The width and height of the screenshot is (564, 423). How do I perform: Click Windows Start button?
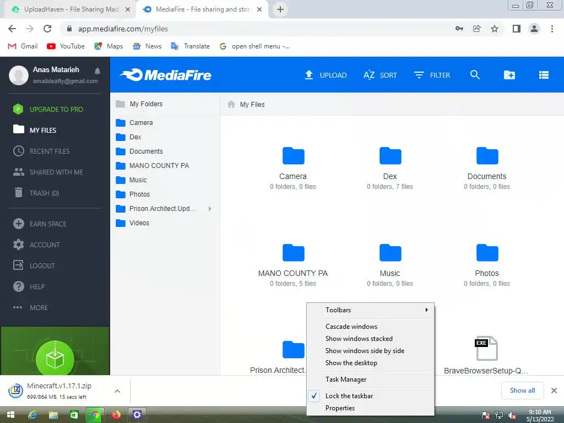(11, 415)
